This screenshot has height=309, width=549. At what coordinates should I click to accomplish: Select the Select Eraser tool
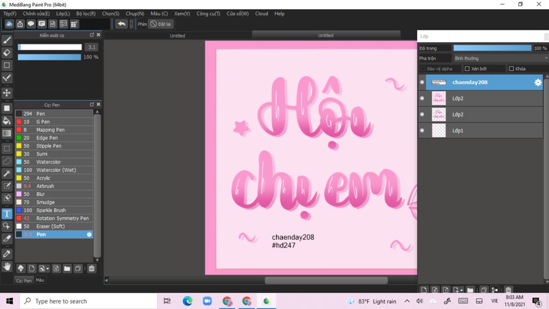tap(6, 198)
